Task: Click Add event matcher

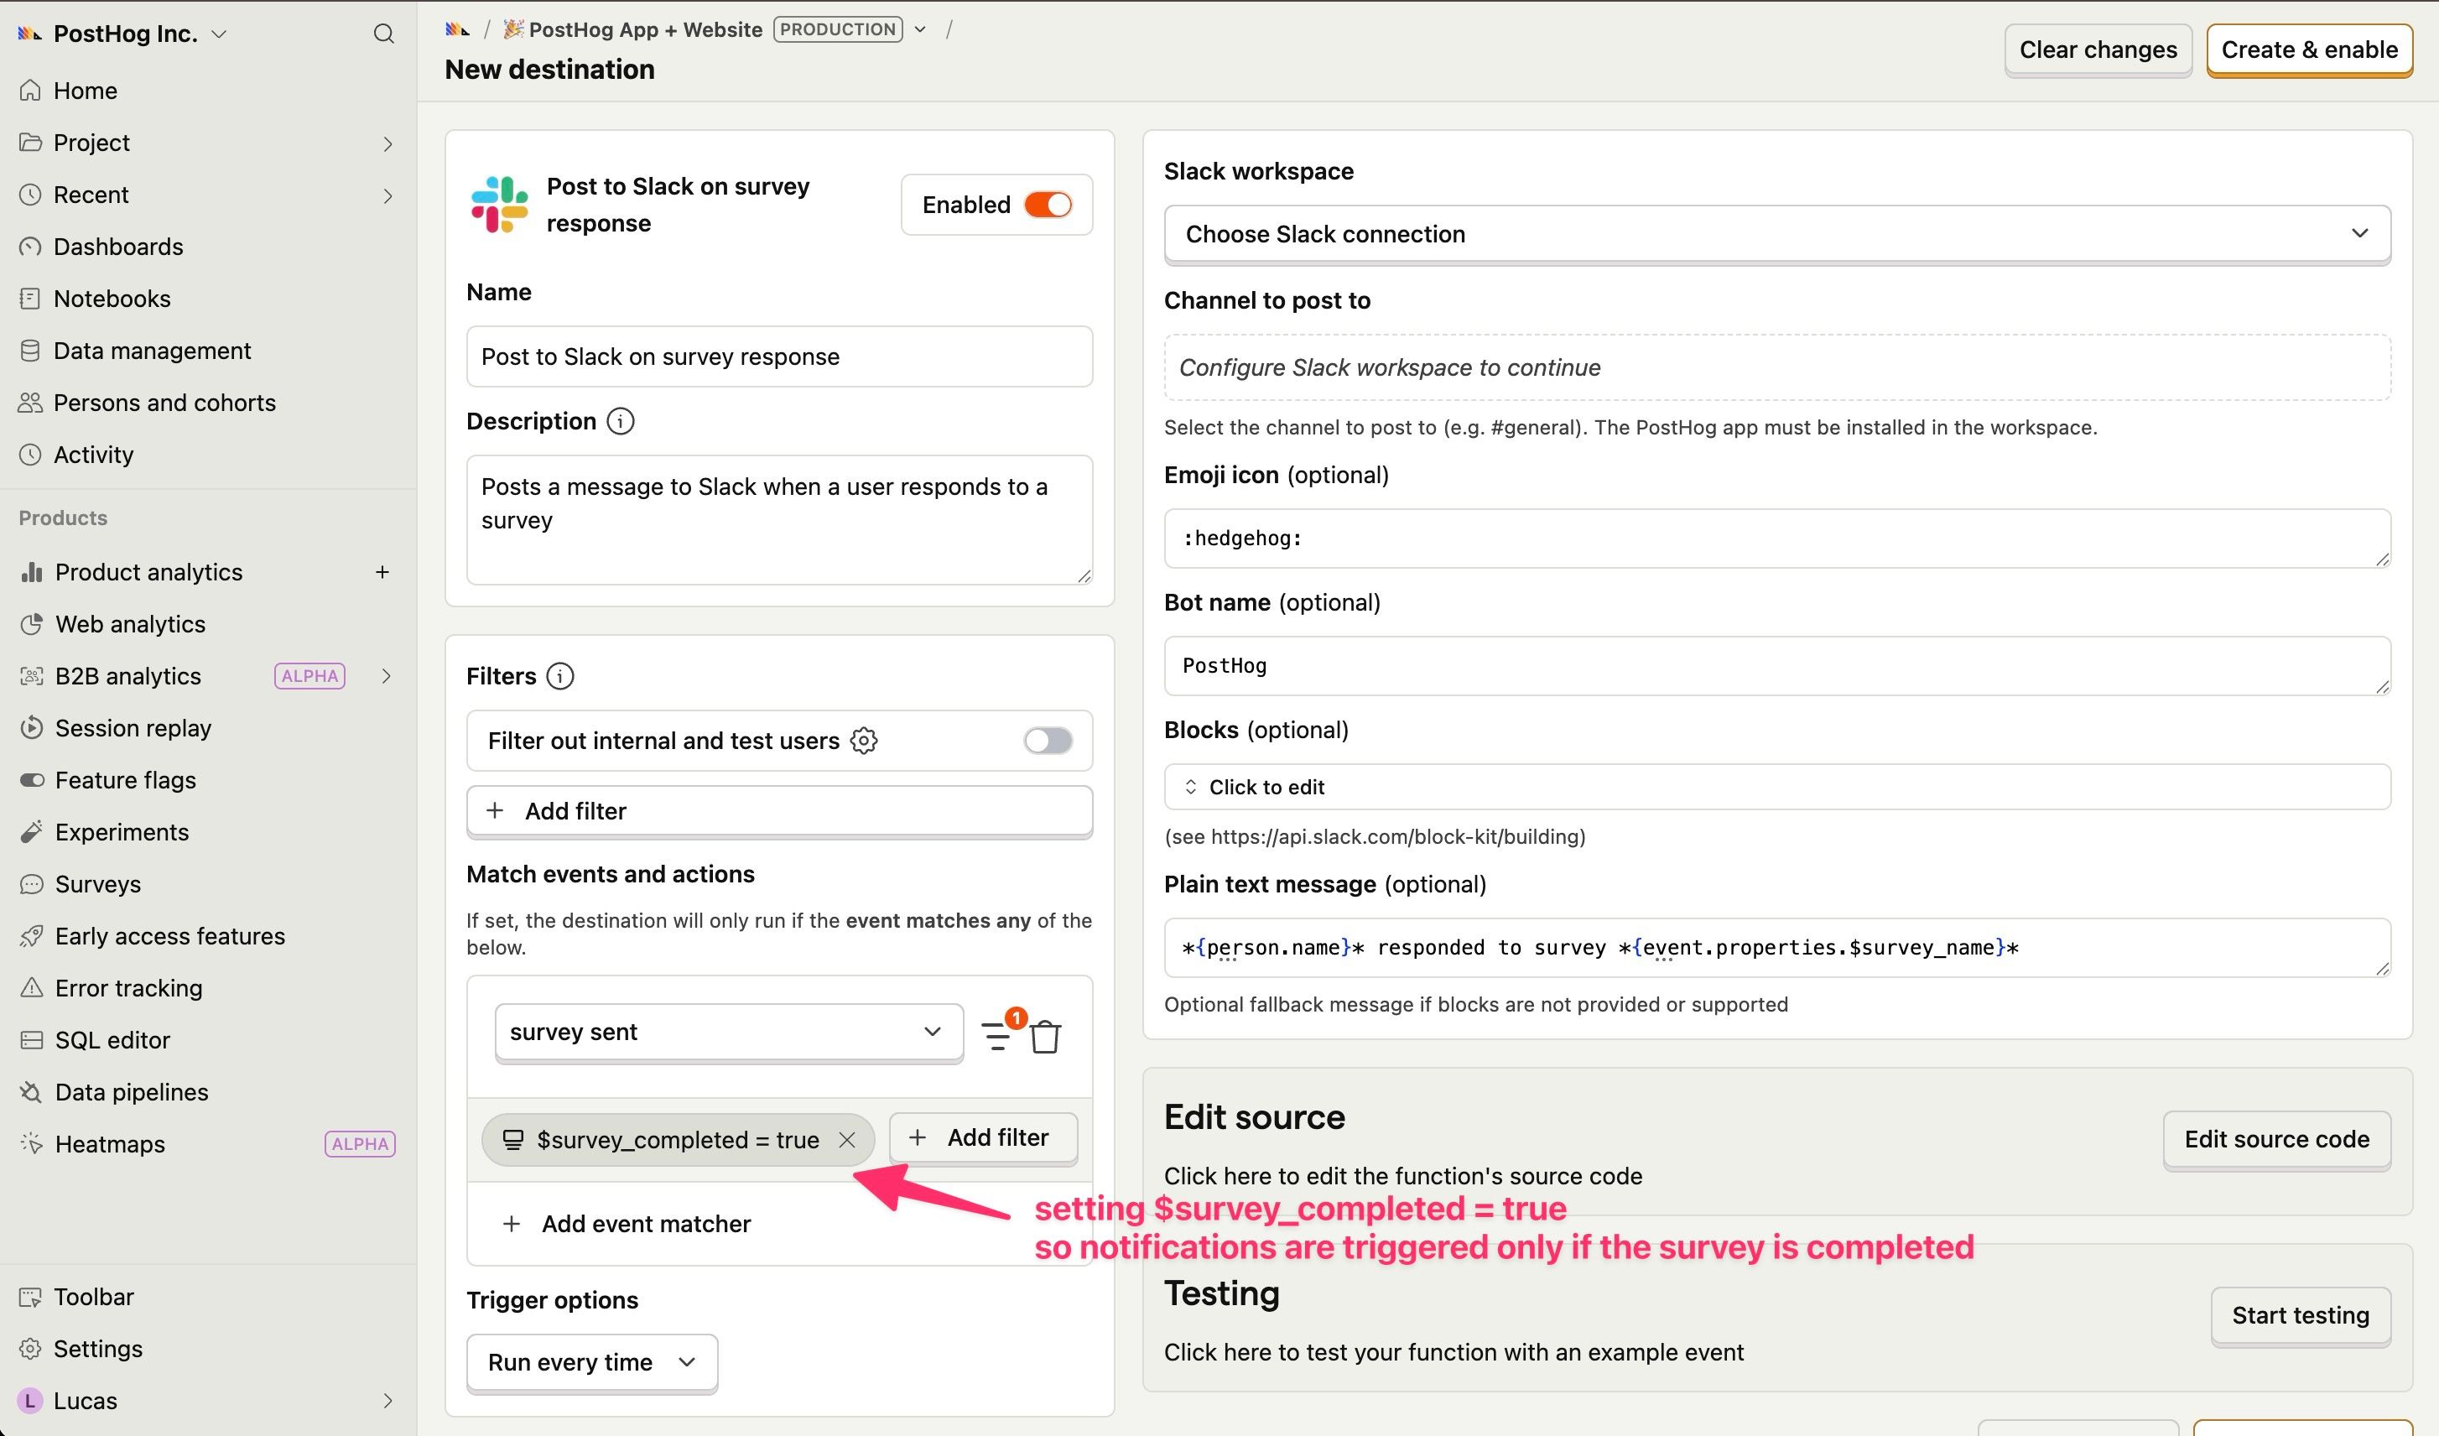Action: pyautogui.click(x=627, y=1224)
